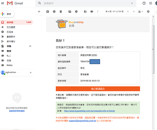Click the support@buyandship.com.tw email link
The image size is (157, 130).
(82, 121)
